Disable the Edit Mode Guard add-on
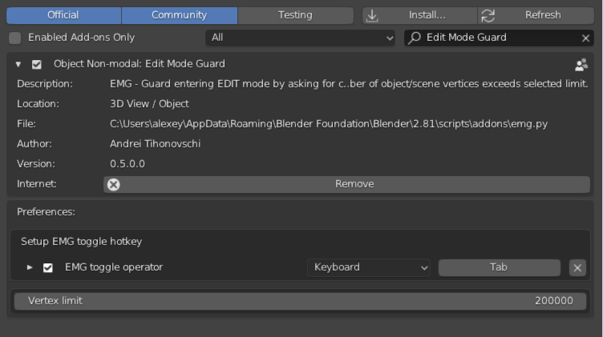The width and height of the screenshot is (603, 337). [x=37, y=64]
